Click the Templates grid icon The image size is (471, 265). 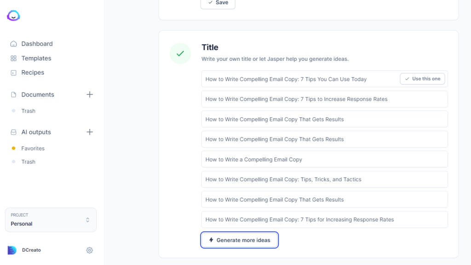tap(14, 58)
